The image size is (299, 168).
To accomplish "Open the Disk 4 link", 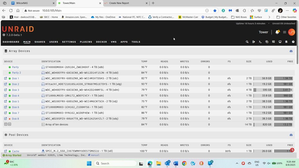I will [x=16, y=96].
